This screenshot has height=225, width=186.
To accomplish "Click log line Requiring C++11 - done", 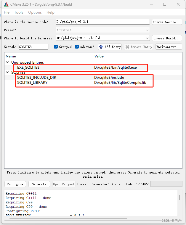I will tap(28, 198).
